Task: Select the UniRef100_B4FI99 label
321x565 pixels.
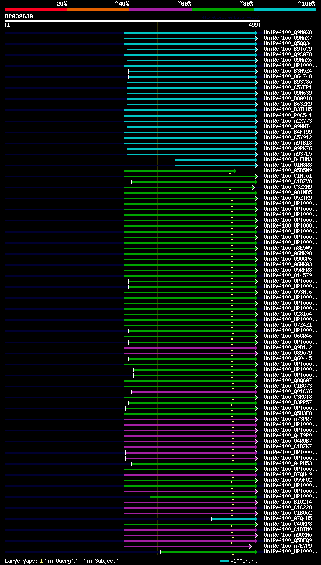Action: pos(288,132)
